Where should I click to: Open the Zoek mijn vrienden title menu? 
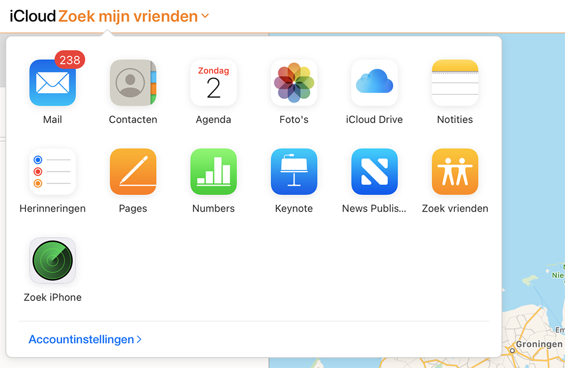pyautogui.click(x=128, y=16)
